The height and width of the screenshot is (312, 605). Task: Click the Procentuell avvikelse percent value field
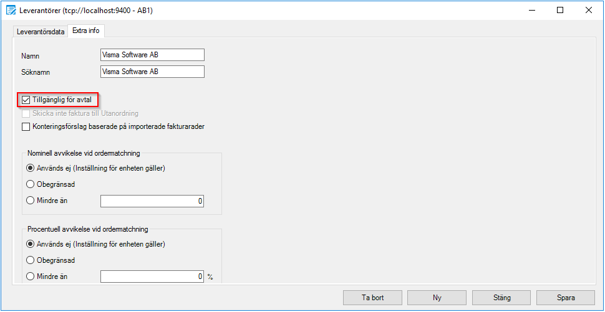pos(152,277)
